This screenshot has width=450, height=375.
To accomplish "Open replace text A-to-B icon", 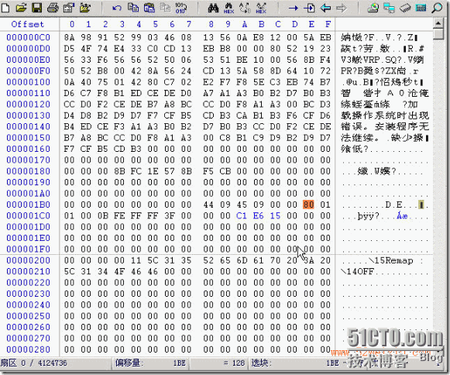I will click(245, 8).
